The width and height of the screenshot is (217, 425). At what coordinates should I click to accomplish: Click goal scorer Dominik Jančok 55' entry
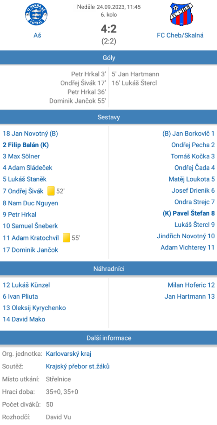(78, 101)
